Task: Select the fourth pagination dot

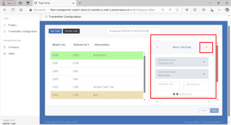Action: (184, 94)
